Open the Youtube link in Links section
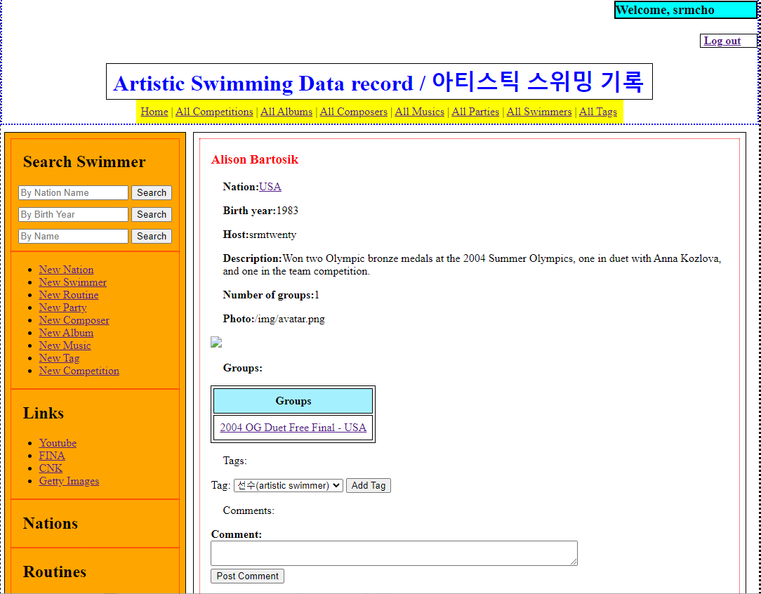 click(x=58, y=443)
